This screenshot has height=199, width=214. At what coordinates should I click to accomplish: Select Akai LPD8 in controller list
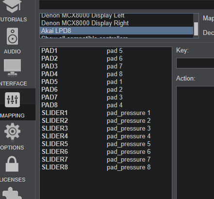(116, 31)
